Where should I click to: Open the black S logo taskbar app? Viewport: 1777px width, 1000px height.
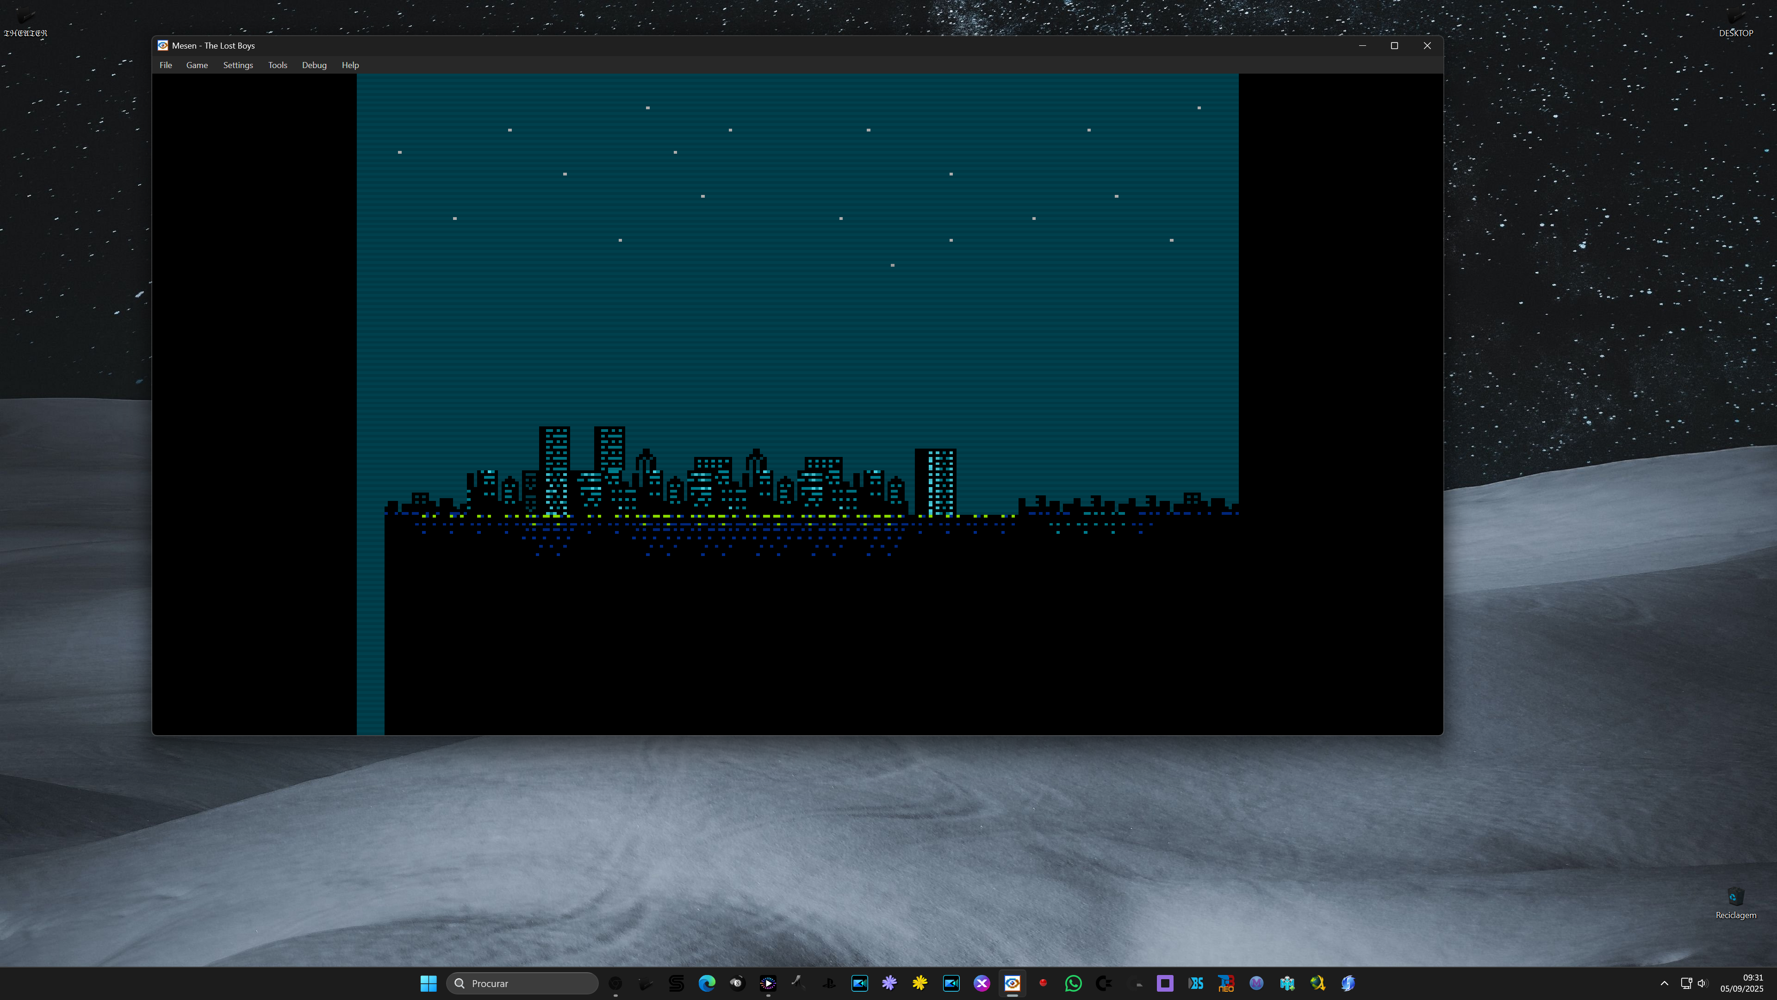click(676, 983)
